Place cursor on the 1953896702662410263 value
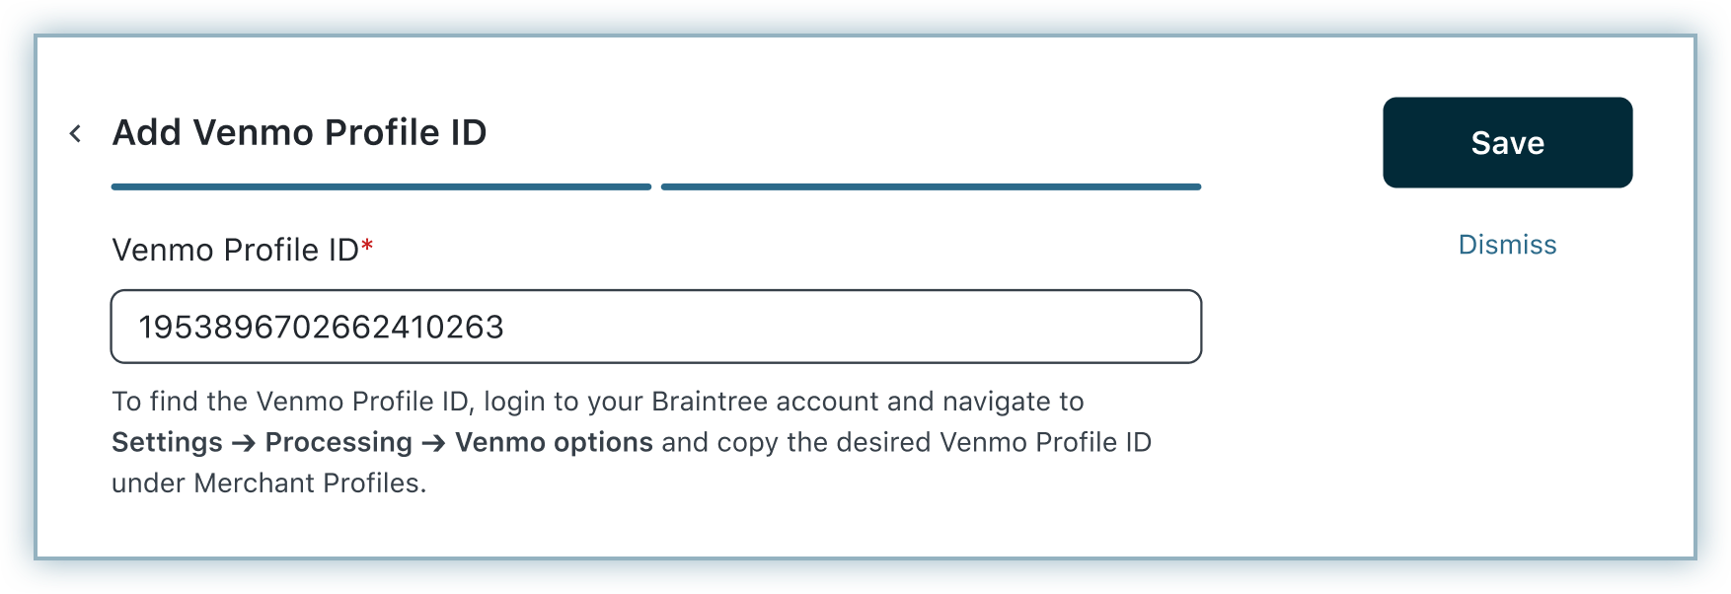 coord(321,327)
